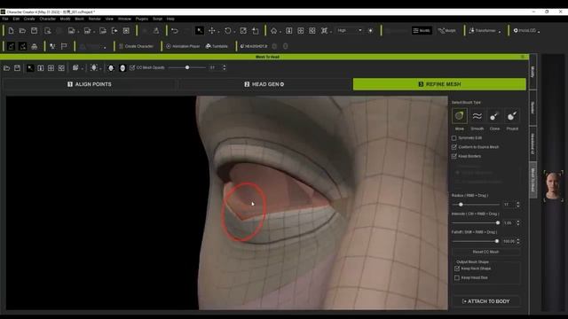Click the export arrow icon in main toolbar
The width and height of the screenshot is (568, 319).
(114, 31)
